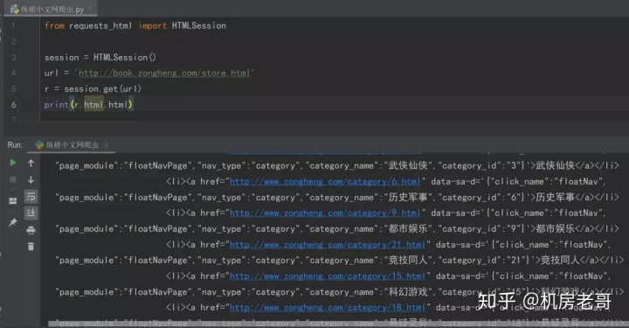Screen dimensions: 629x328
Task: Click the 都市娱乐 category_name text
Action: [408, 229]
